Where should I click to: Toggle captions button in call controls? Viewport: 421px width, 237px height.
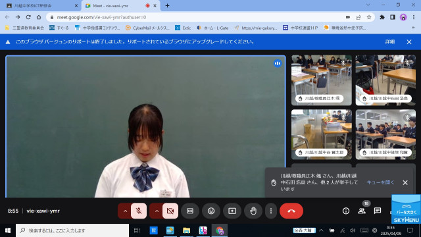190,211
